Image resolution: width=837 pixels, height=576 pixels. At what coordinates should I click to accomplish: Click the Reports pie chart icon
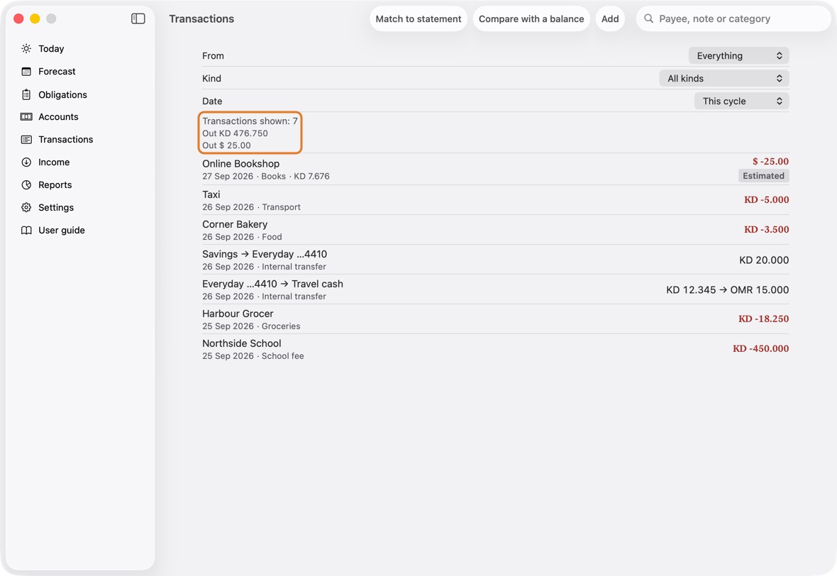click(26, 184)
